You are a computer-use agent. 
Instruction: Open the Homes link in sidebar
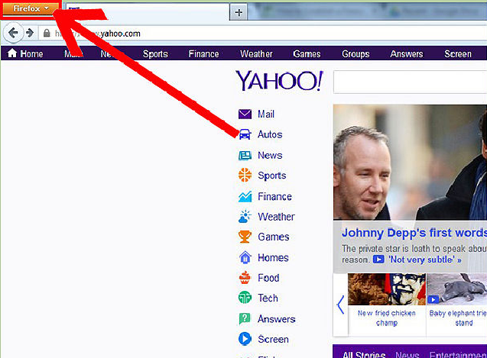[x=273, y=257]
